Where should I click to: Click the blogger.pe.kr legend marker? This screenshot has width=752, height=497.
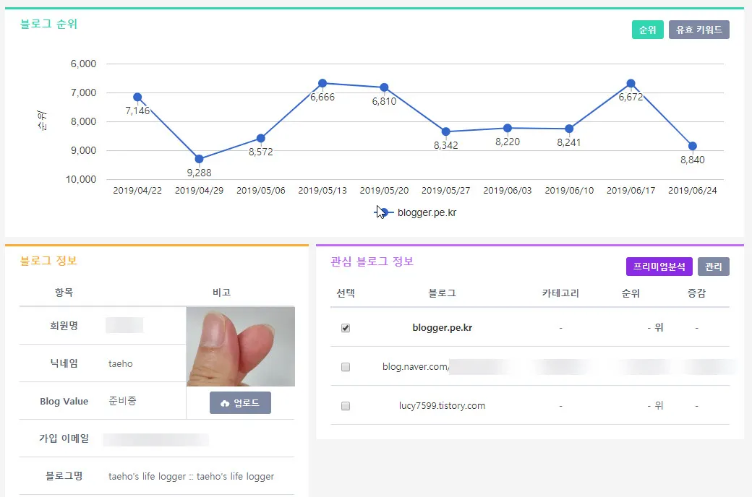click(x=385, y=212)
